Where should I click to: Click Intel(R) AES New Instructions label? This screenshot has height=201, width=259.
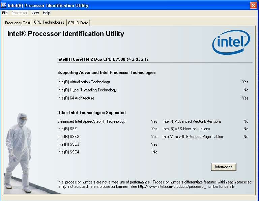click(186, 129)
